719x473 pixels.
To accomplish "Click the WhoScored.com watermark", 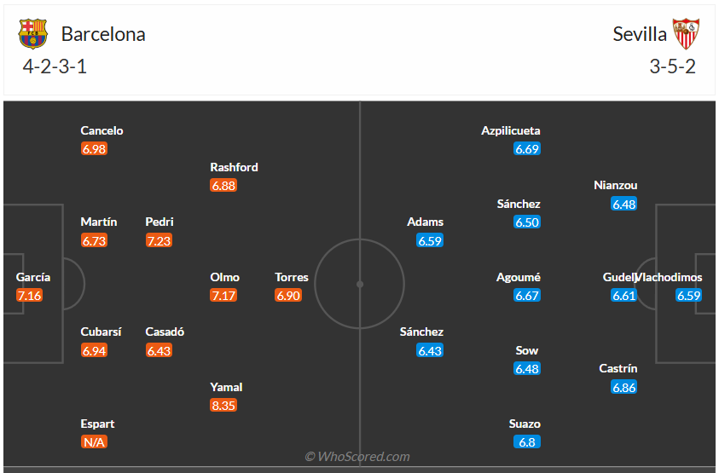I will 357,457.
